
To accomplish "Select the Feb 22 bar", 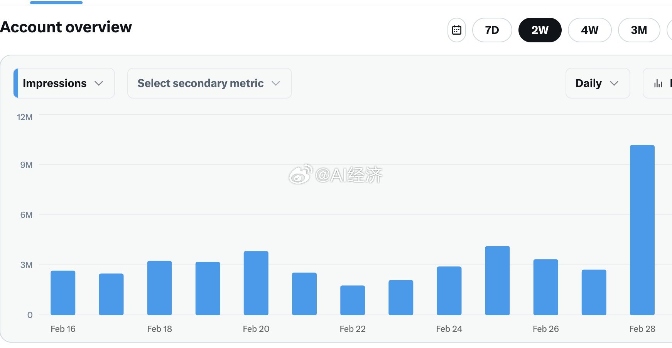I will (352, 300).
